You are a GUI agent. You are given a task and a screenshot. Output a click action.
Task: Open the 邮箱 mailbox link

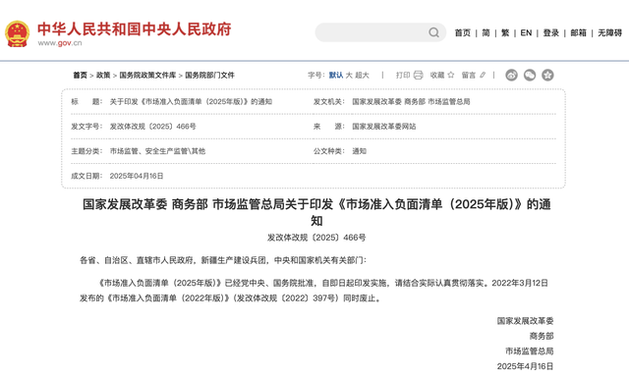[579, 32]
